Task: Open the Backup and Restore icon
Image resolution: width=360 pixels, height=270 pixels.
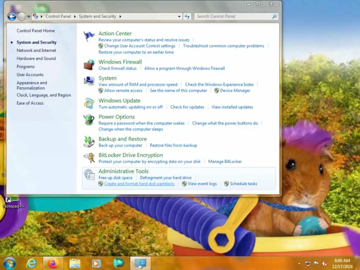Action: click(x=89, y=142)
